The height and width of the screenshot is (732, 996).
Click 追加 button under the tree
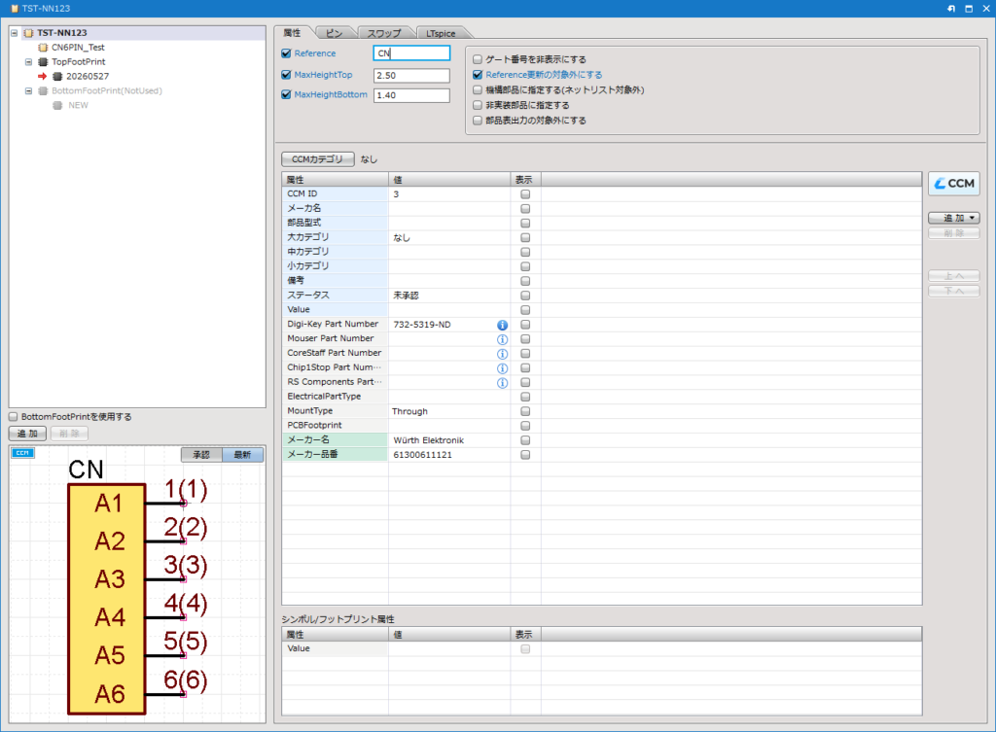coord(28,434)
